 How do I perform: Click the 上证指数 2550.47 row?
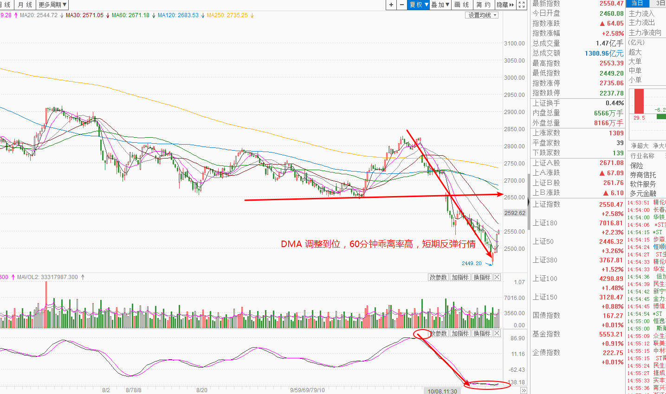pos(578,209)
